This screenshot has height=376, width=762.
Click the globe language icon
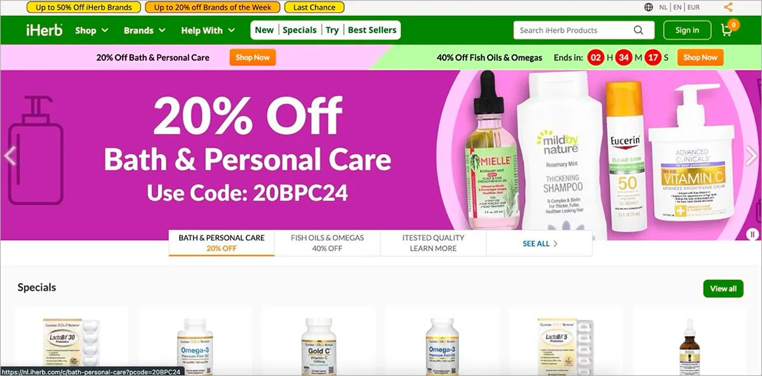pyautogui.click(x=648, y=8)
